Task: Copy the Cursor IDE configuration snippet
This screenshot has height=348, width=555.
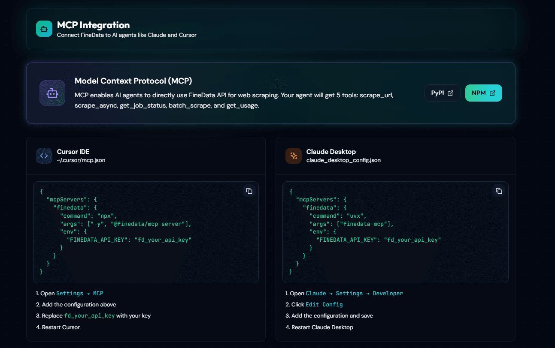Action: coord(249,191)
